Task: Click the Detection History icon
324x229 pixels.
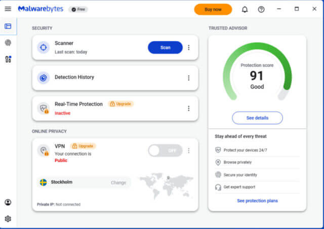Action: coord(44,78)
